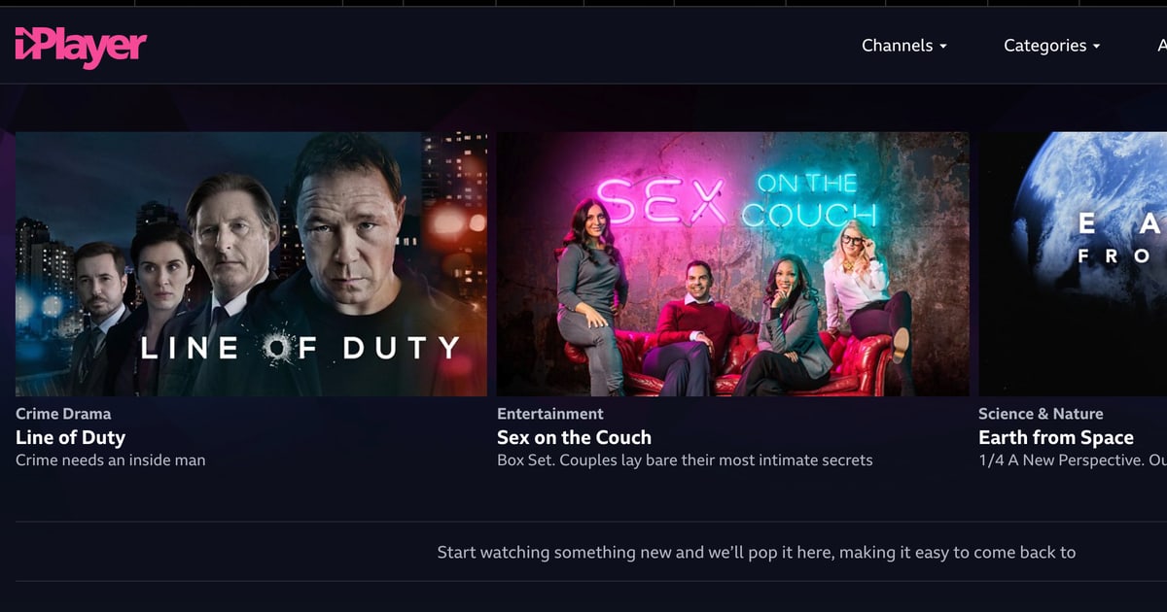Viewport: 1167px width, 612px height.
Task: Click the iPlayer logo
Action: [x=81, y=47]
